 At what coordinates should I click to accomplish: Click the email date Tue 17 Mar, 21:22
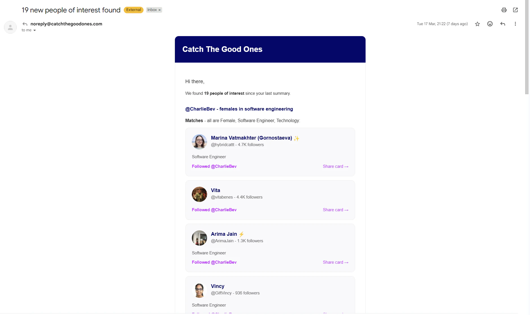pos(442,24)
